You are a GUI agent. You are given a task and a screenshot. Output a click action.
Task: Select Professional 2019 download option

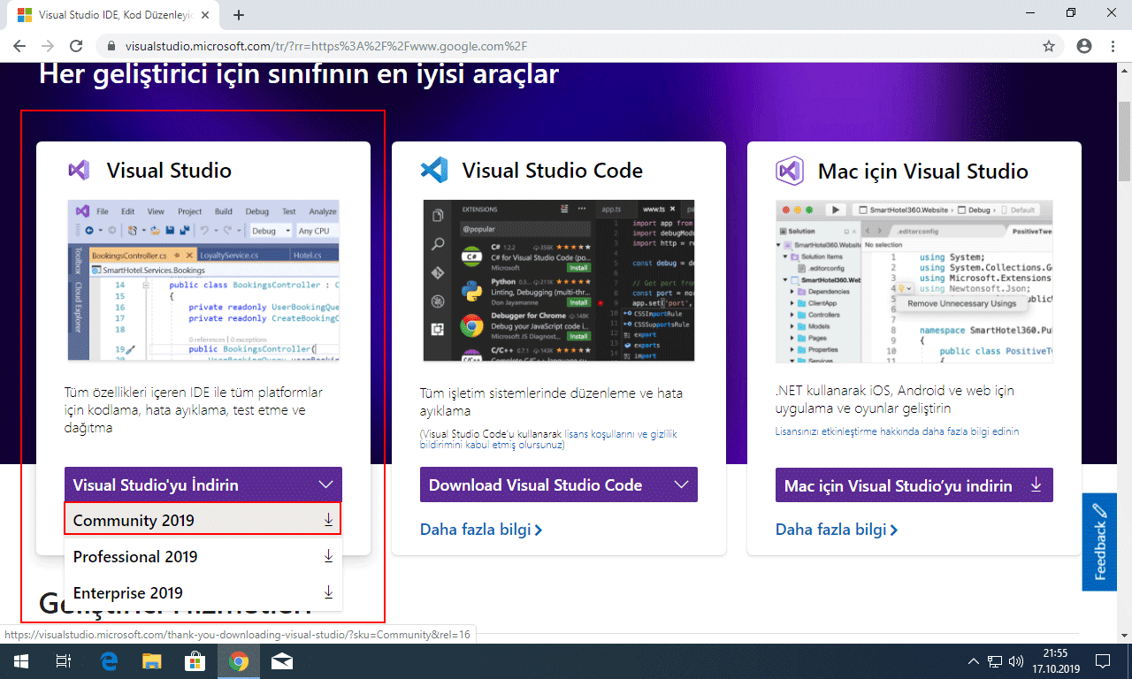203,556
